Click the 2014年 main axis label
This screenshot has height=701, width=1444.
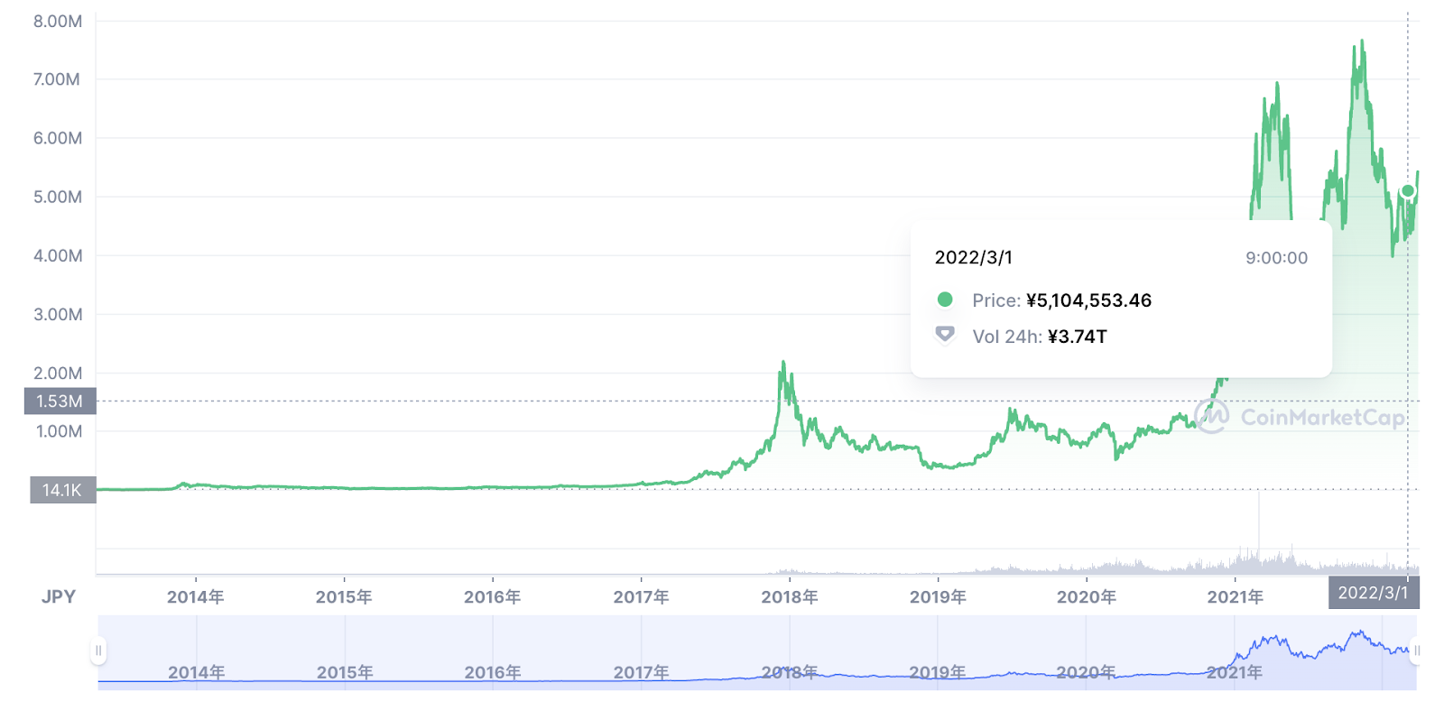click(196, 596)
